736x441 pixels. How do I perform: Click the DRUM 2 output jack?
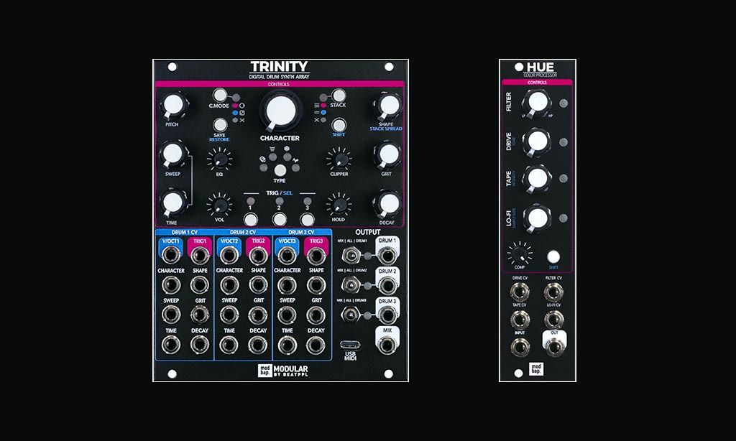click(387, 286)
